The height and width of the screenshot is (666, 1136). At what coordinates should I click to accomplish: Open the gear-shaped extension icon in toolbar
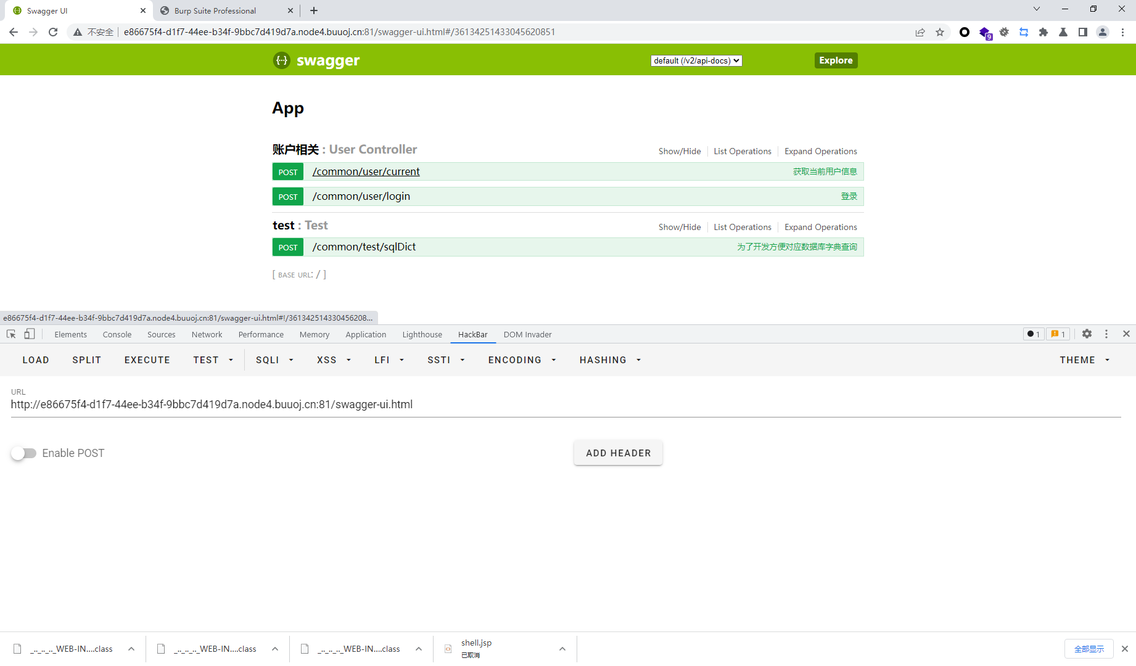coord(1004,32)
